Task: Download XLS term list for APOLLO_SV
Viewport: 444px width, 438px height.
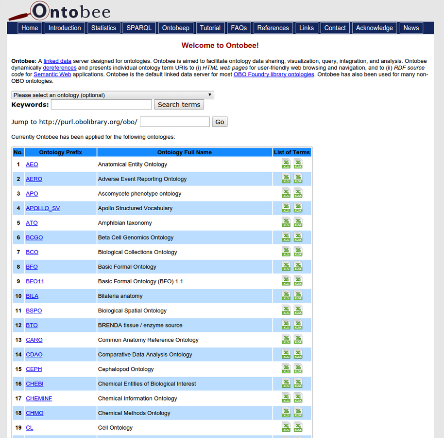Action: (286, 208)
